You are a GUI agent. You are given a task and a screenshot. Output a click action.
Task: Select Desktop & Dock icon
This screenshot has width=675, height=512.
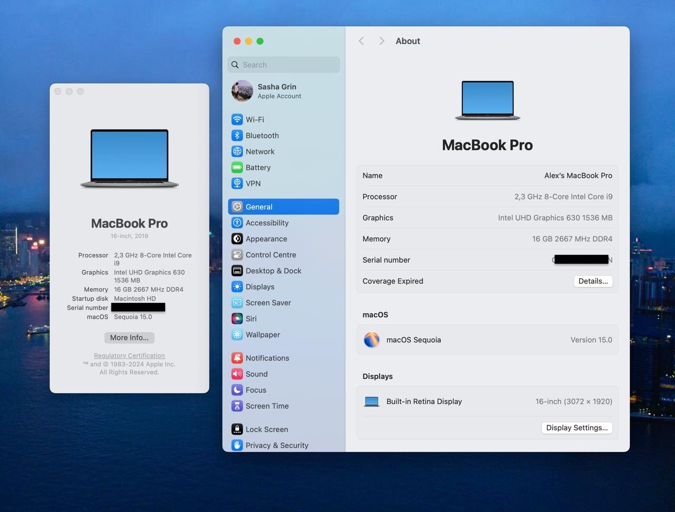pos(237,271)
